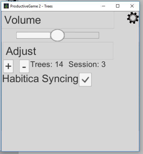The height and width of the screenshot is (154, 143).
Task: Click the empty gray area below Habitica Syncing
Action: tap(70, 118)
